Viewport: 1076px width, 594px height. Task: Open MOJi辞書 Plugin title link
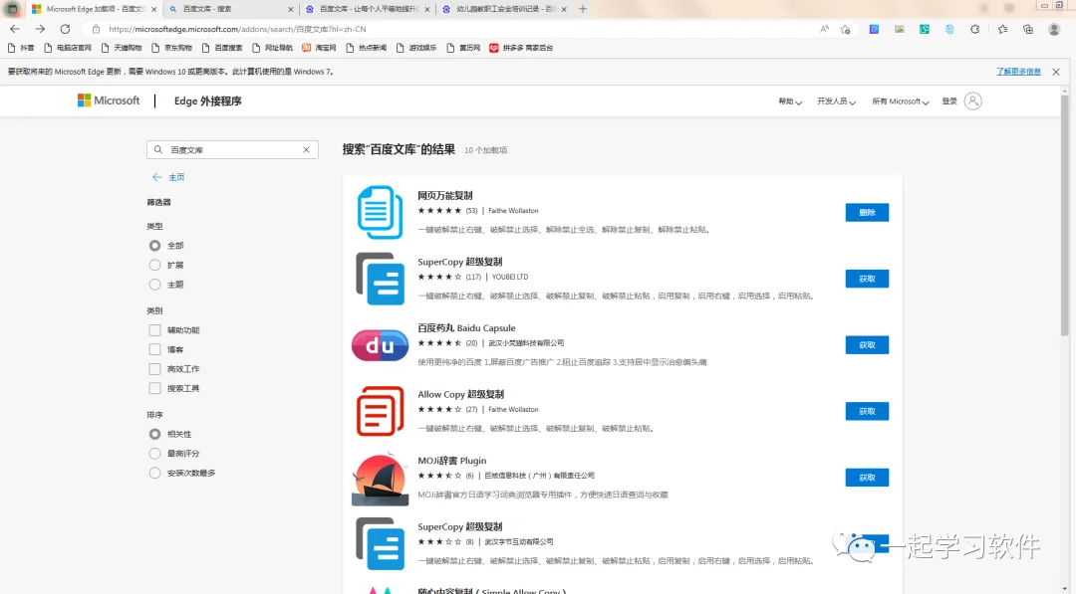pos(452,461)
